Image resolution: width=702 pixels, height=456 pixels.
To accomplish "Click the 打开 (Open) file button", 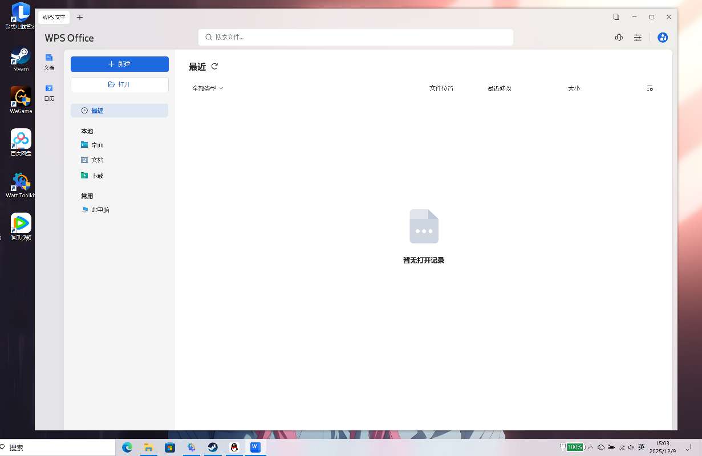I will tap(119, 84).
